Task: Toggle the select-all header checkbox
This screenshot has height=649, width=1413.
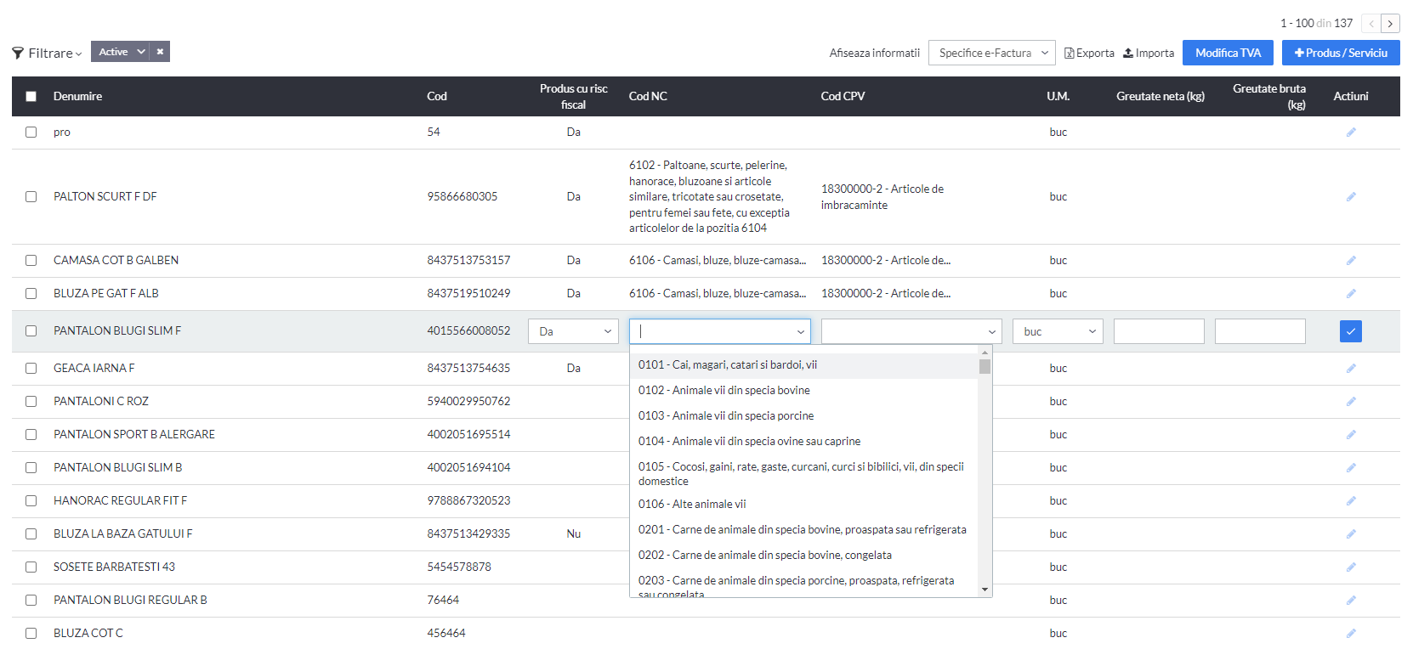Action: pyautogui.click(x=31, y=96)
